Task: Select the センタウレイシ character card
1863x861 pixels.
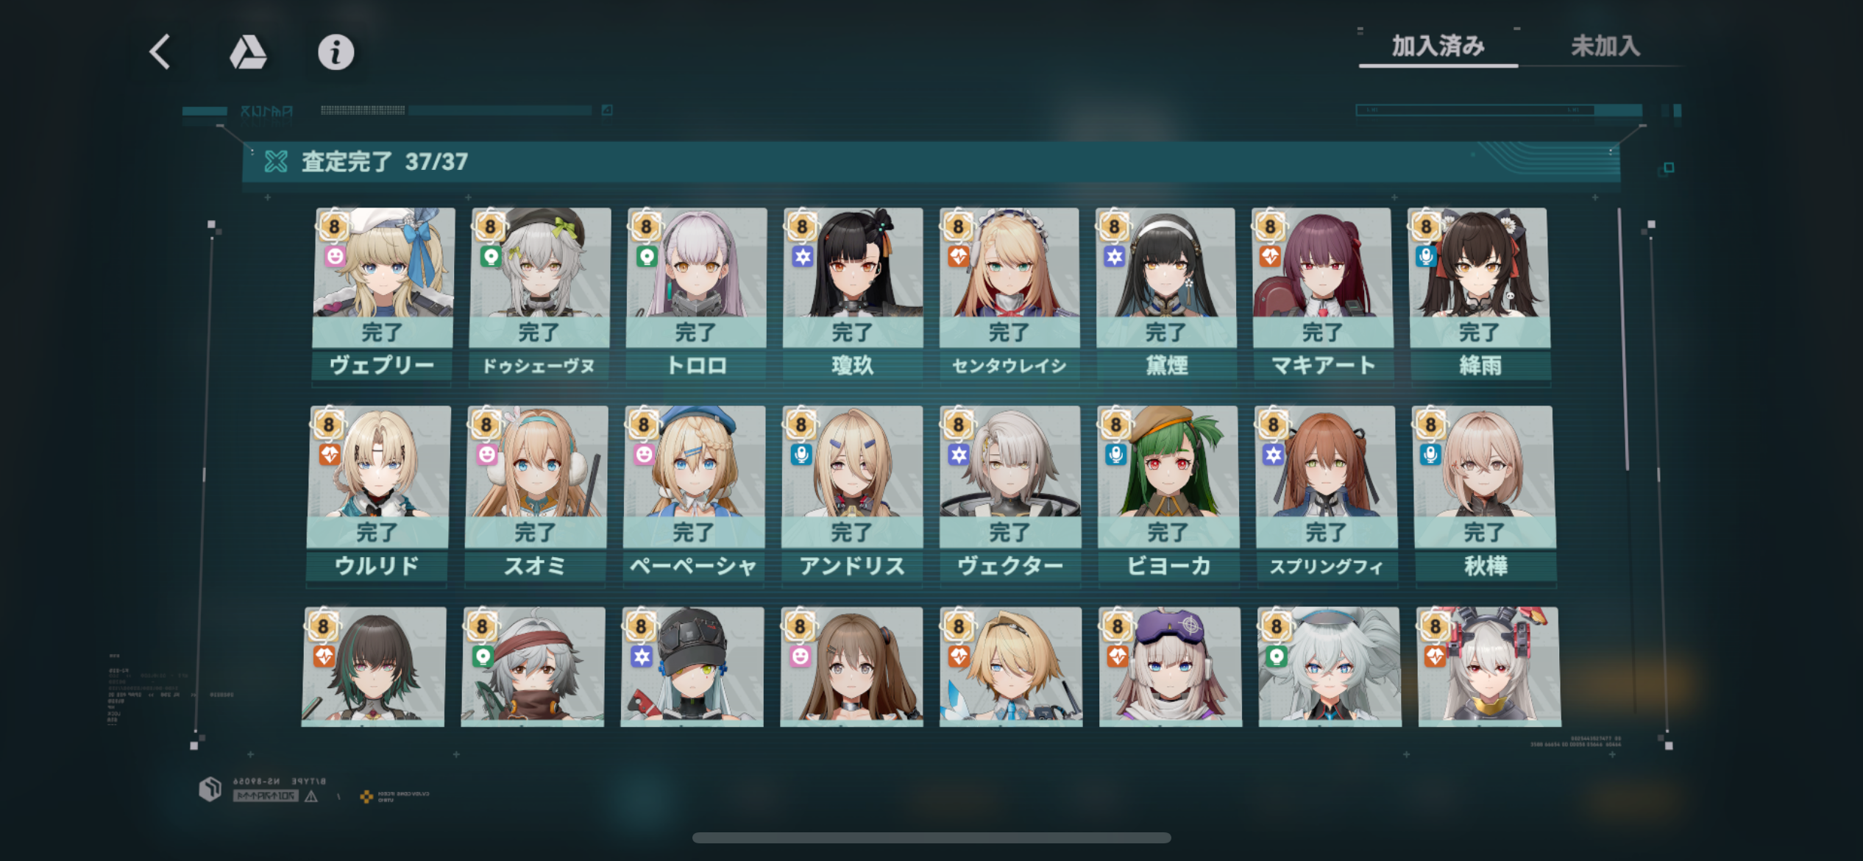Action: [x=1009, y=294]
